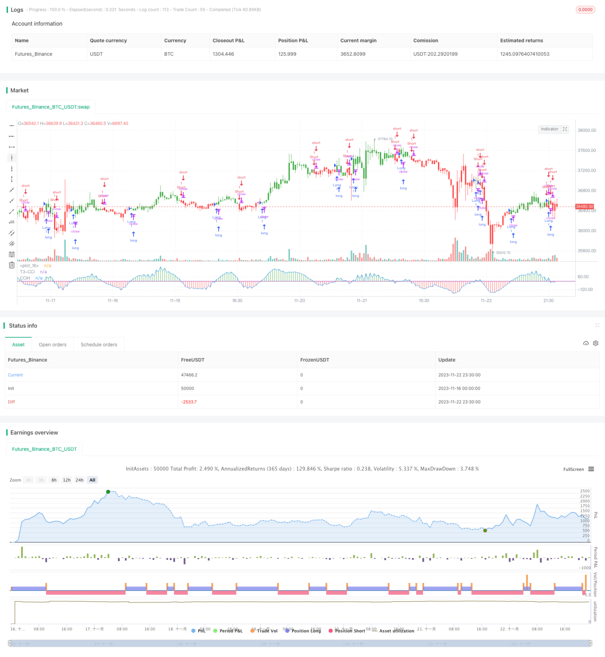Collapse Status info with the corner arrows icon
This screenshot has height=657, width=605.
(597, 325)
